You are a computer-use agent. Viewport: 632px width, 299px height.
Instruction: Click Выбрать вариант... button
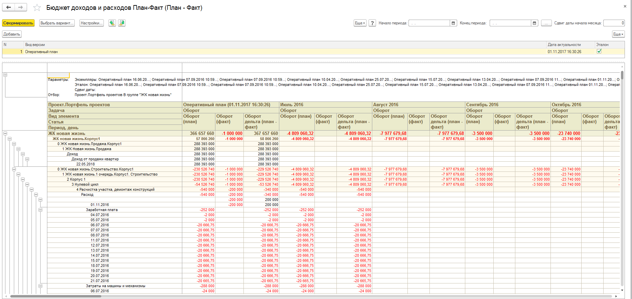(x=57, y=23)
